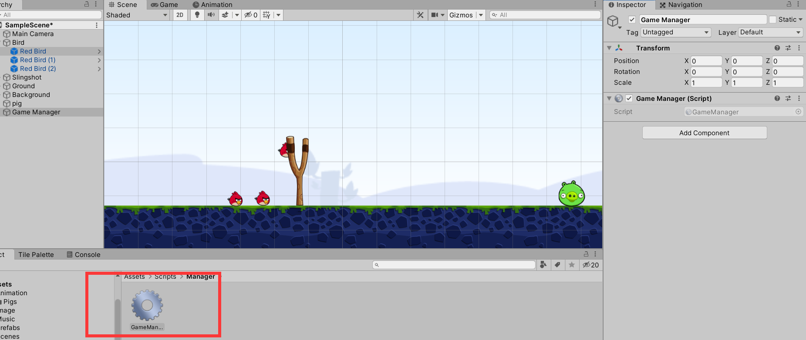The height and width of the screenshot is (340, 806).
Task: Switch to the Navigation tab
Action: [x=681, y=5]
